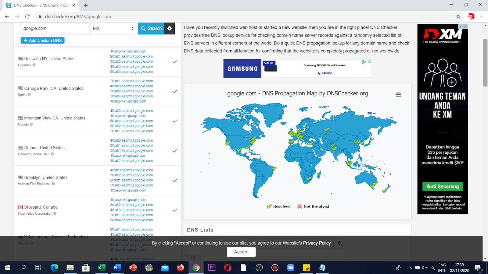
Task: Open Excel from the taskbar
Action: tap(102, 268)
